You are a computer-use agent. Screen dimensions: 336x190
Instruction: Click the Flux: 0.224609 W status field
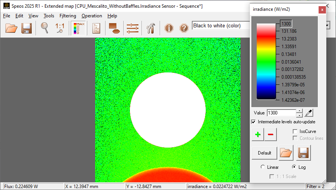coord(33,187)
